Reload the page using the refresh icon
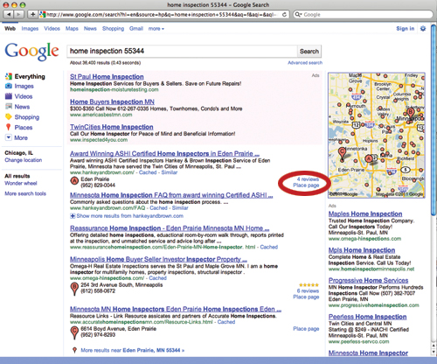The width and height of the screenshot is (437, 364). pyautogui.click(x=284, y=14)
